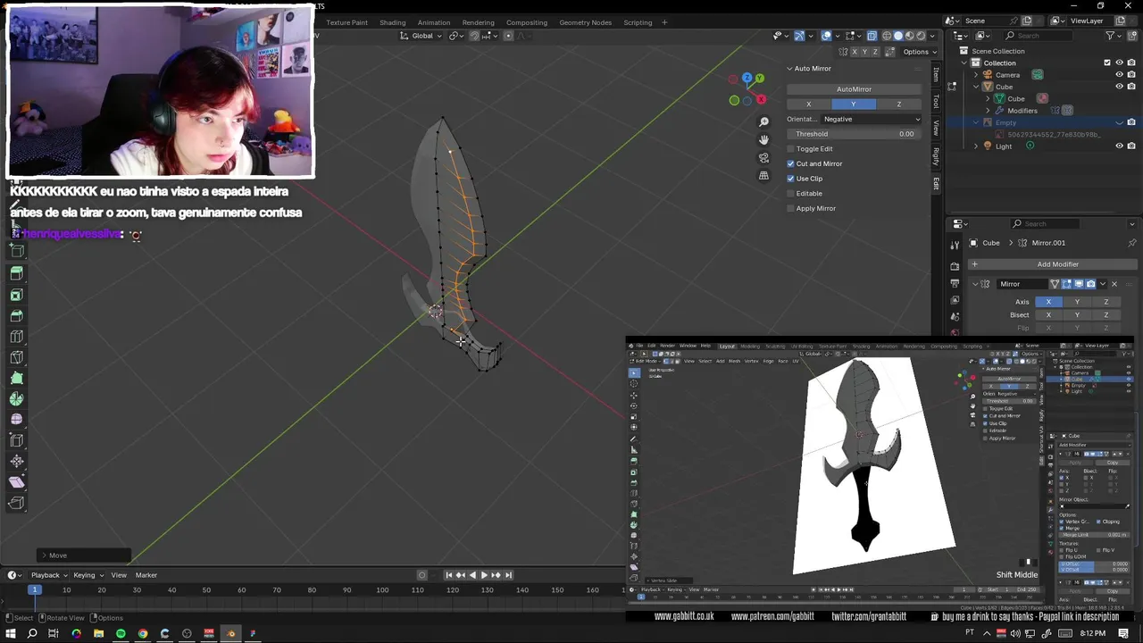Toggle Mirror modifier viewport display
1143x643 pixels.
coord(1079,284)
